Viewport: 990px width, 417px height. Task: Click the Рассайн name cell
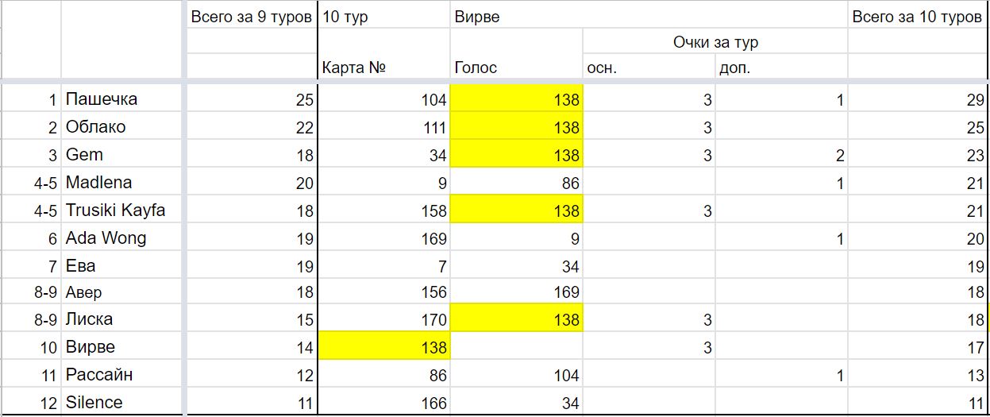point(123,375)
